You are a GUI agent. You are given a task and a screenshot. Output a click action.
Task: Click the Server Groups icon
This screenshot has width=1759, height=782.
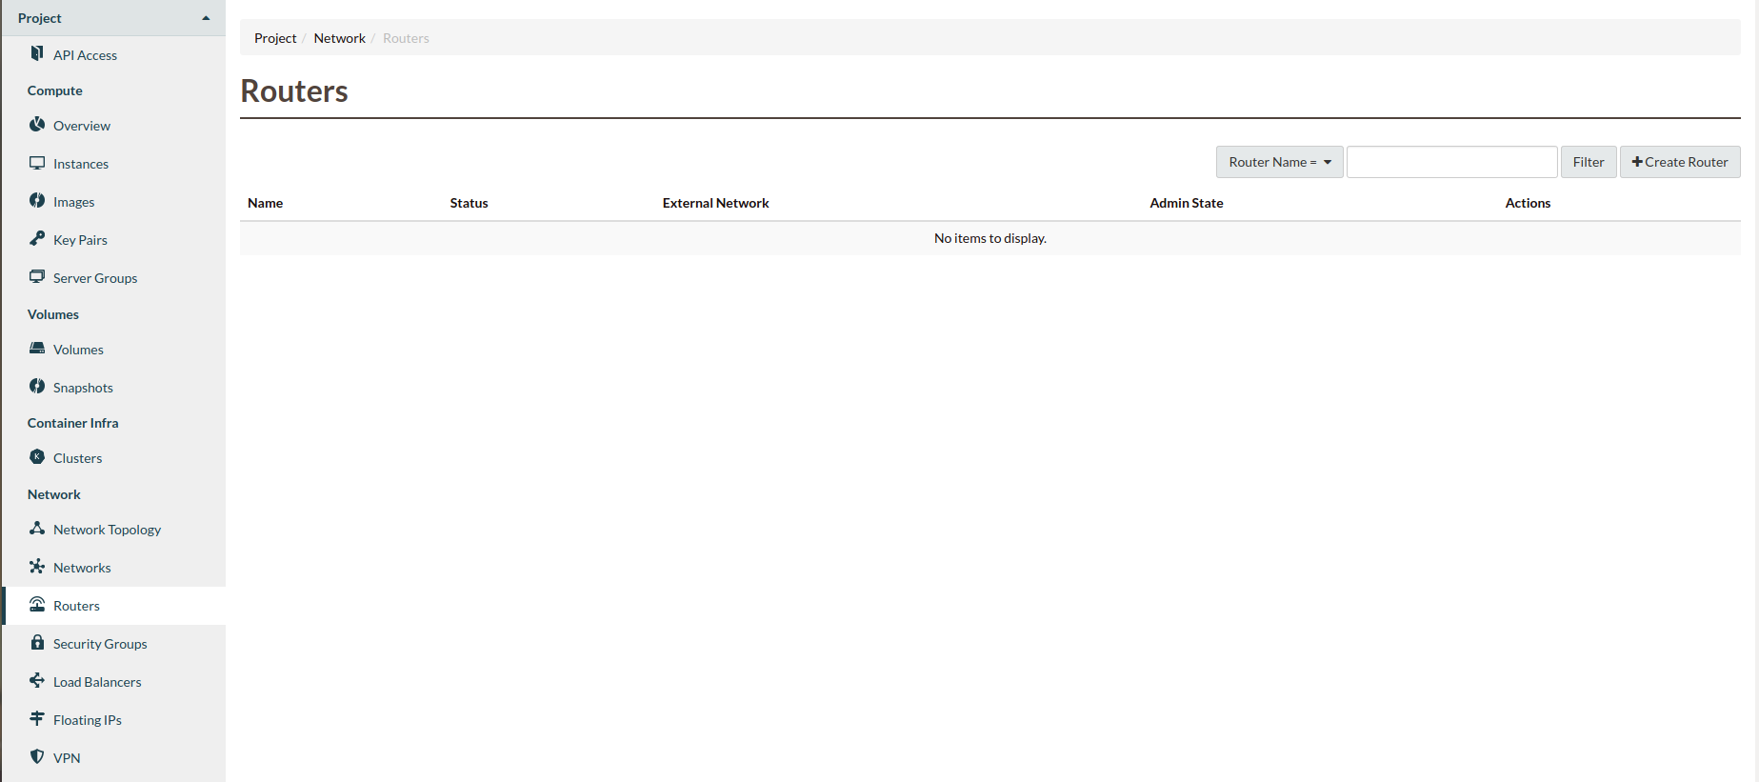(37, 277)
